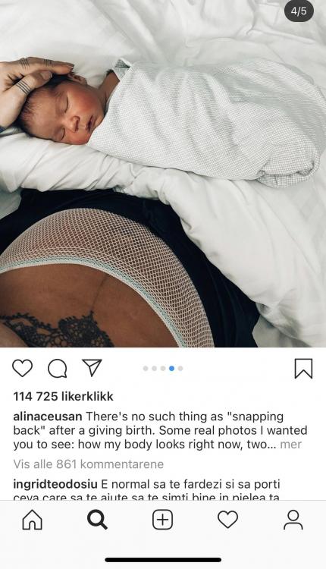Viewport: 326px width, 569px height.
Task: Save the post with bookmark icon
Action: 303,368
